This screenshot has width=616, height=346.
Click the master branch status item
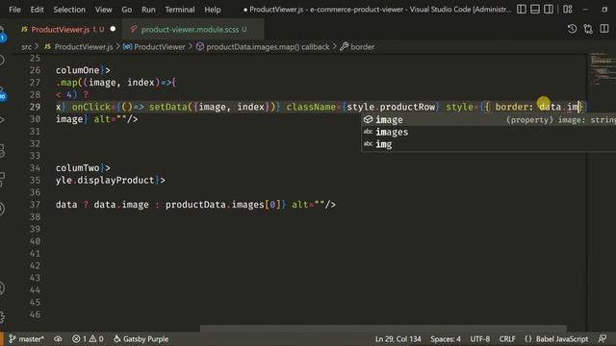pos(26,339)
